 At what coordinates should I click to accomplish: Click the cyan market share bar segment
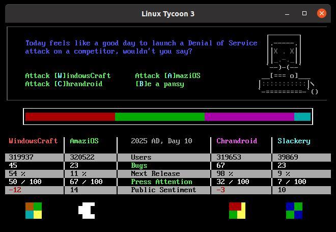302,117
